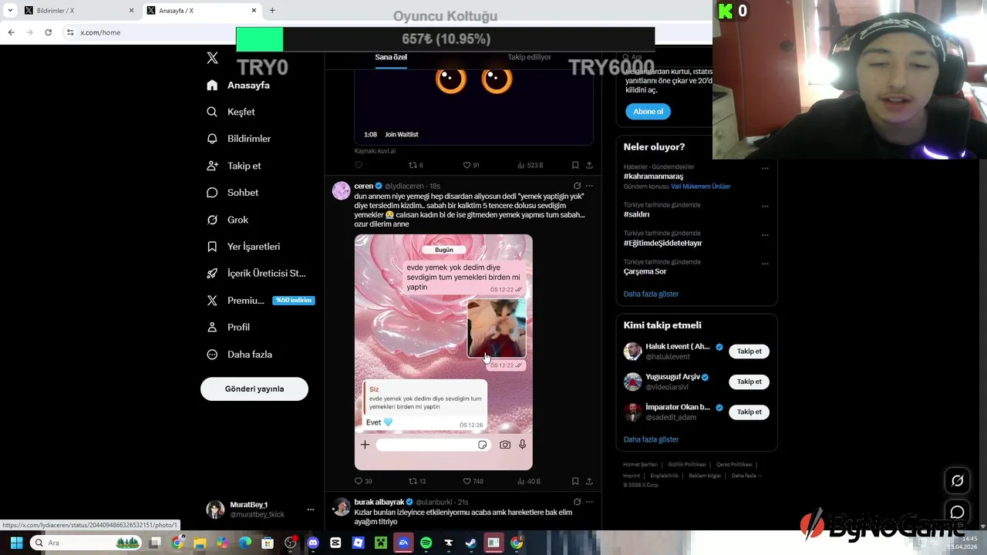Click the X logo in the sidebar

tap(213, 58)
